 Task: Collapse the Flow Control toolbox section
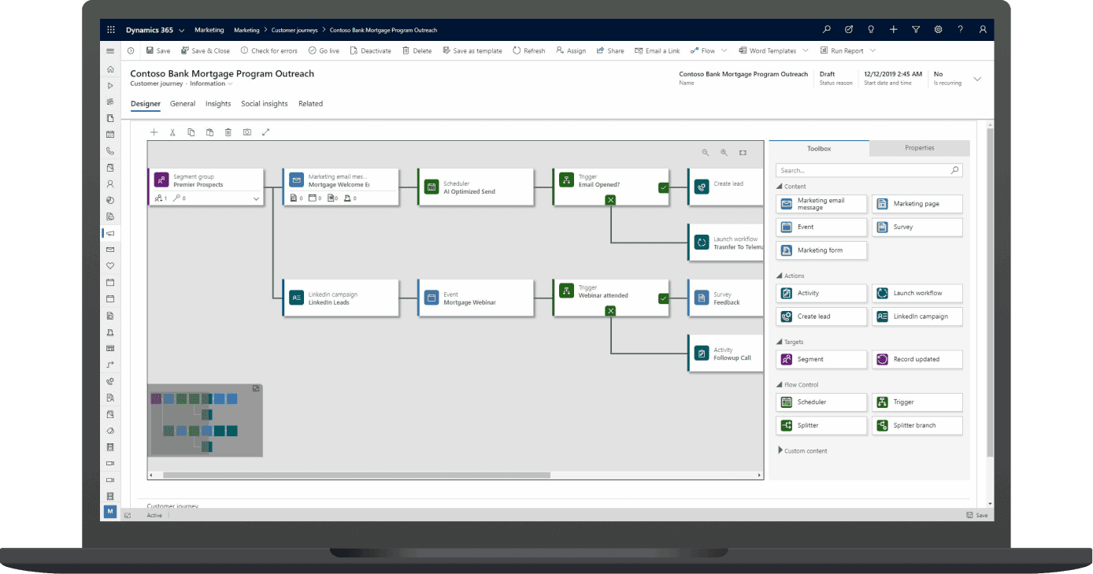point(780,385)
